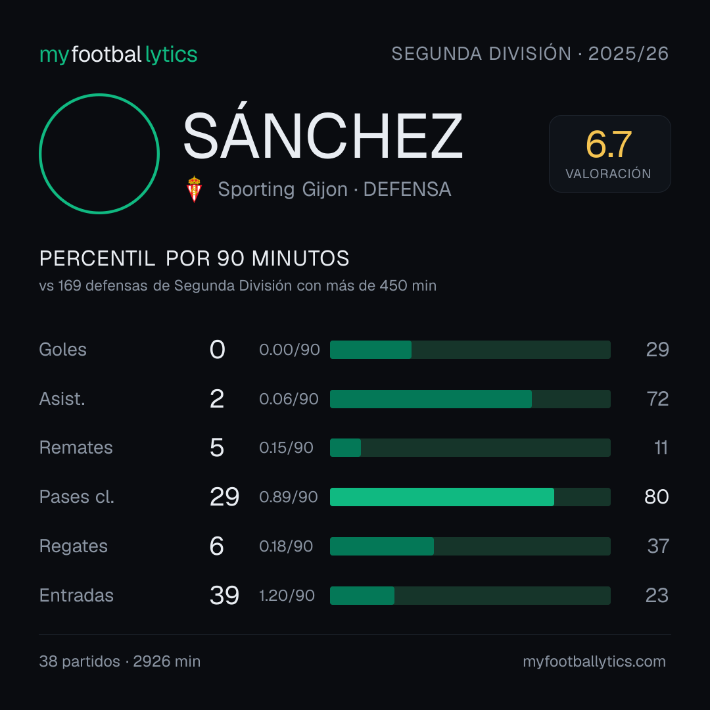Click the Sporting Gijon club crest icon
This screenshot has width=710, height=710.
(x=194, y=189)
